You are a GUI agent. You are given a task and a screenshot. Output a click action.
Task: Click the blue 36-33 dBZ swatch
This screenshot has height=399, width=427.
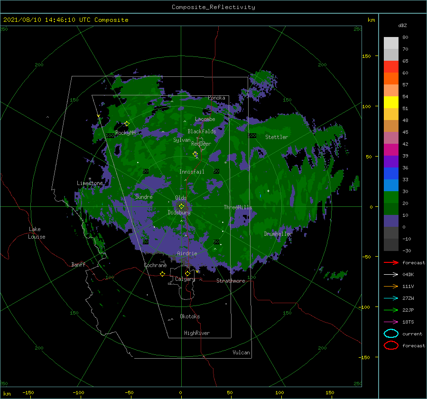(391, 174)
